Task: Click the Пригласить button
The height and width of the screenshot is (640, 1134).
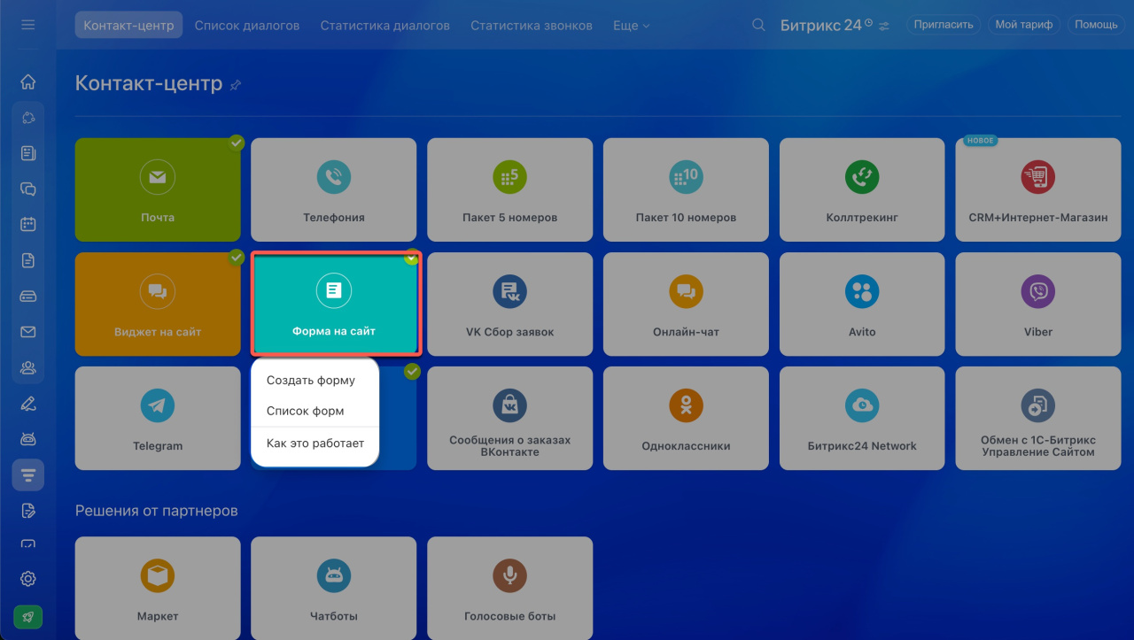Action: [x=944, y=25]
